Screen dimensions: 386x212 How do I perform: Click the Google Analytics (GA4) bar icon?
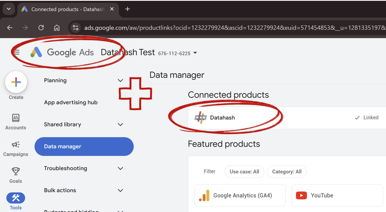click(204, 196)
